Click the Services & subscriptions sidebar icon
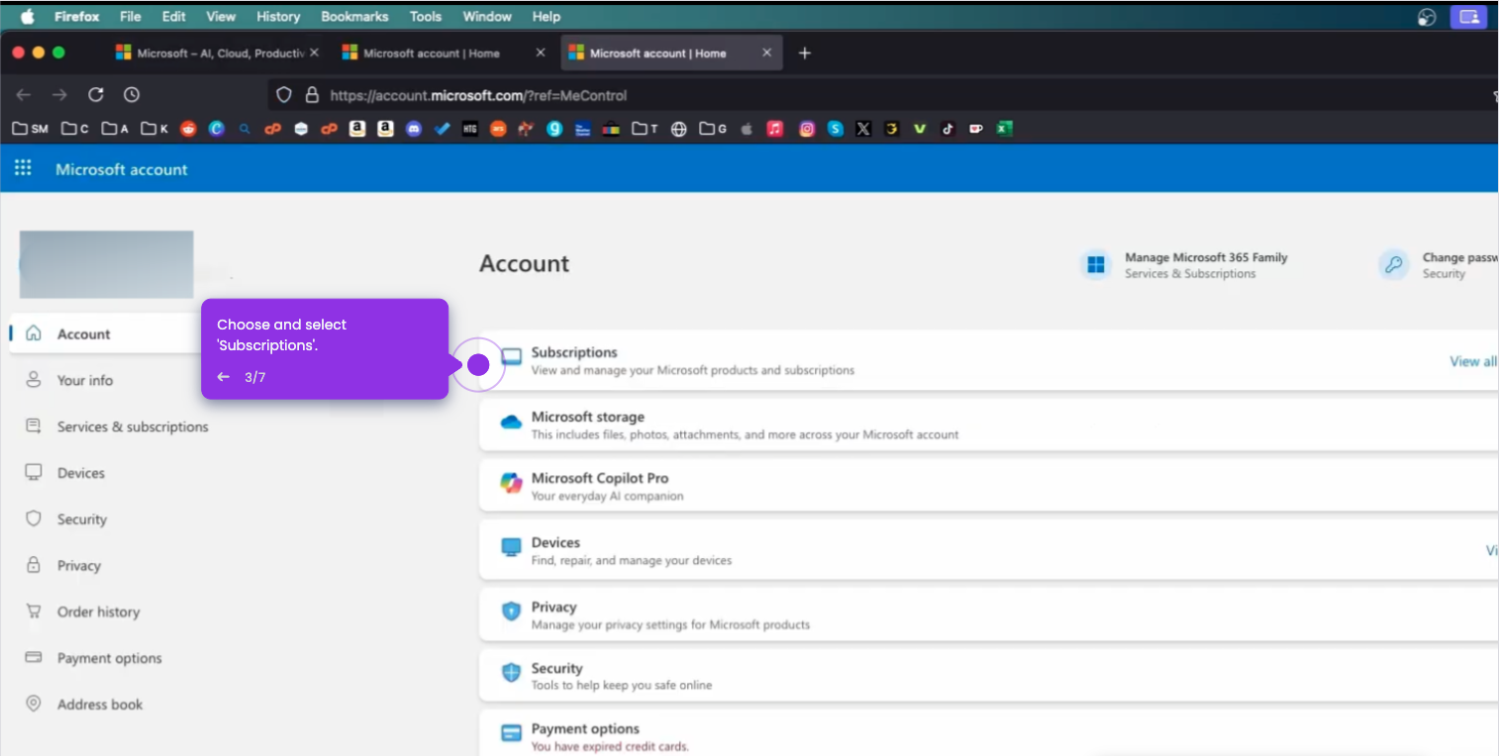Image resolution: width=1499 pixels, height=756 pixels. point(34,426)
